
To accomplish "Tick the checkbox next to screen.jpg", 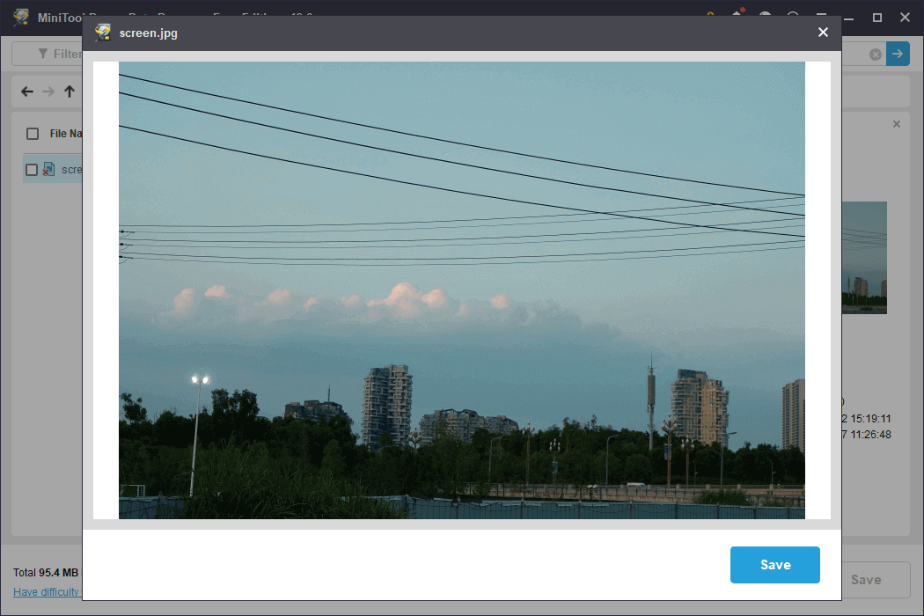I will 32,169.
